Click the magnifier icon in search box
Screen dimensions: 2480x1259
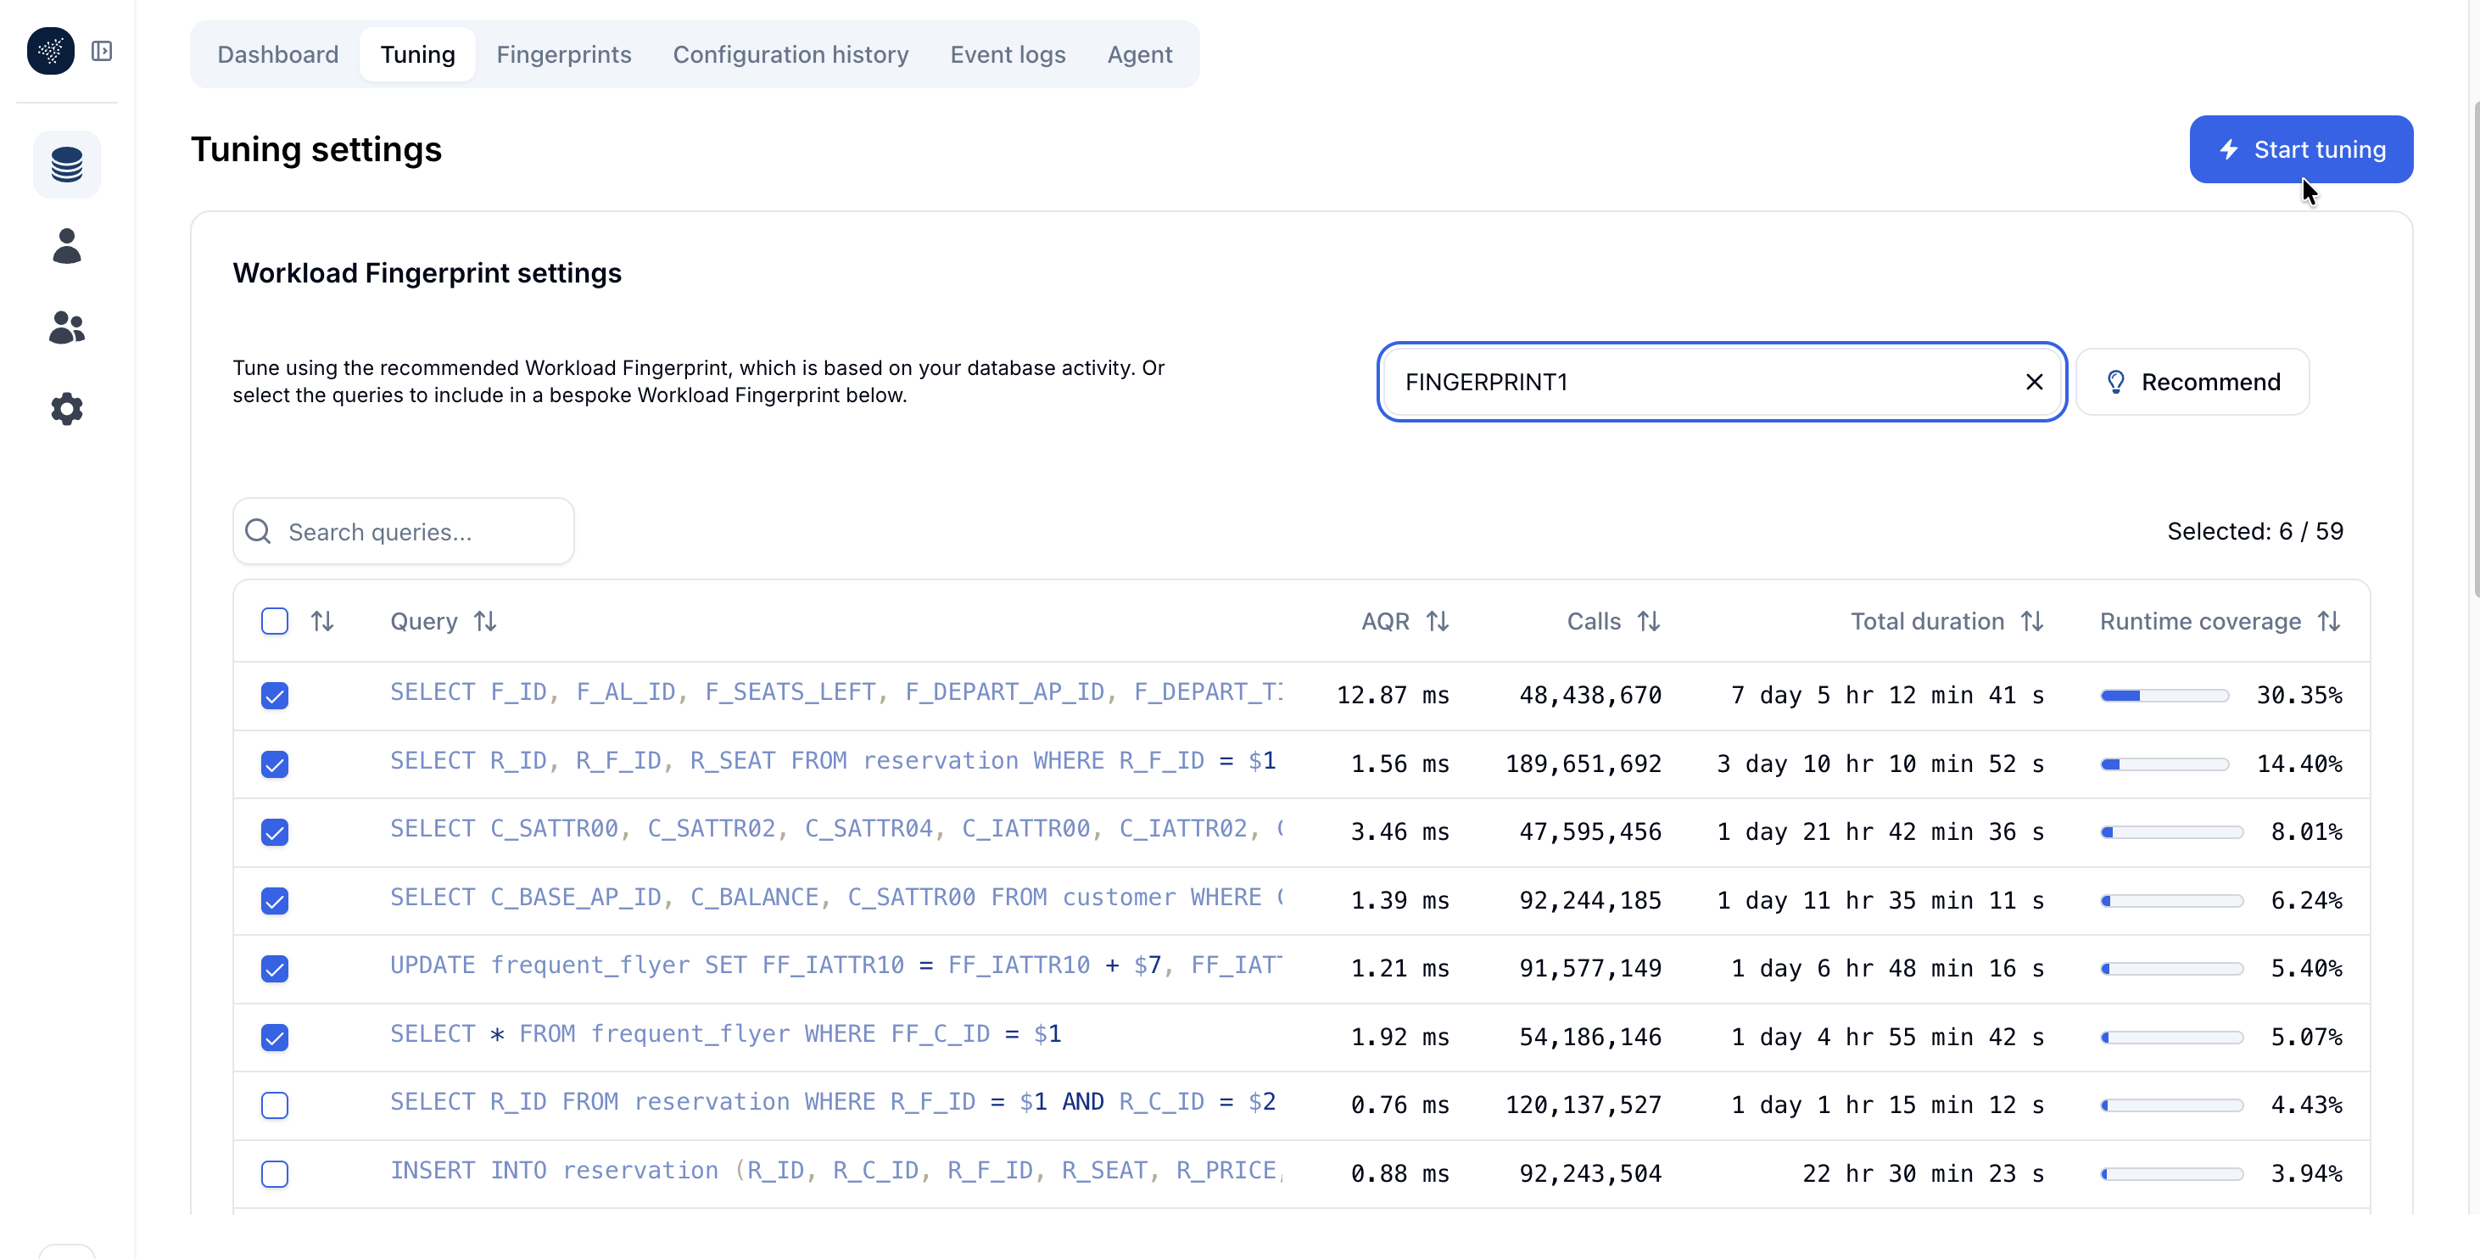(x=258, y=532)
